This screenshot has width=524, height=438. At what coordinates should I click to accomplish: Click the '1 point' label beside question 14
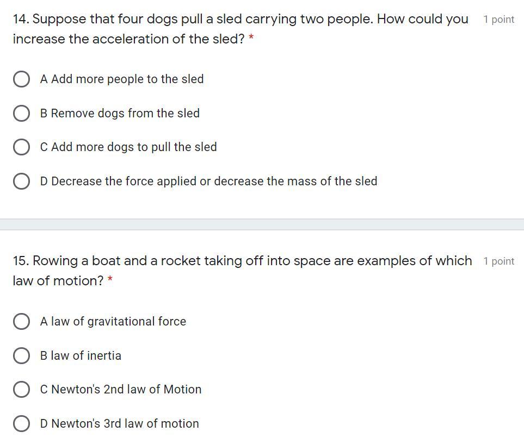pyautogui.click(x=498, y=20)
